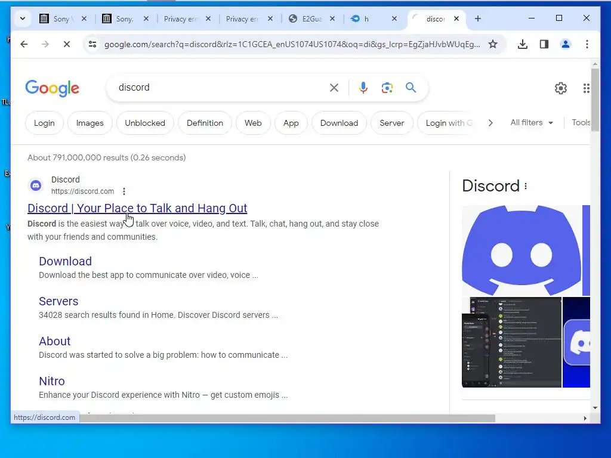This screenshot has height=458, width=611.
Task: Open the Download sitelink
Action: (66, 261)
